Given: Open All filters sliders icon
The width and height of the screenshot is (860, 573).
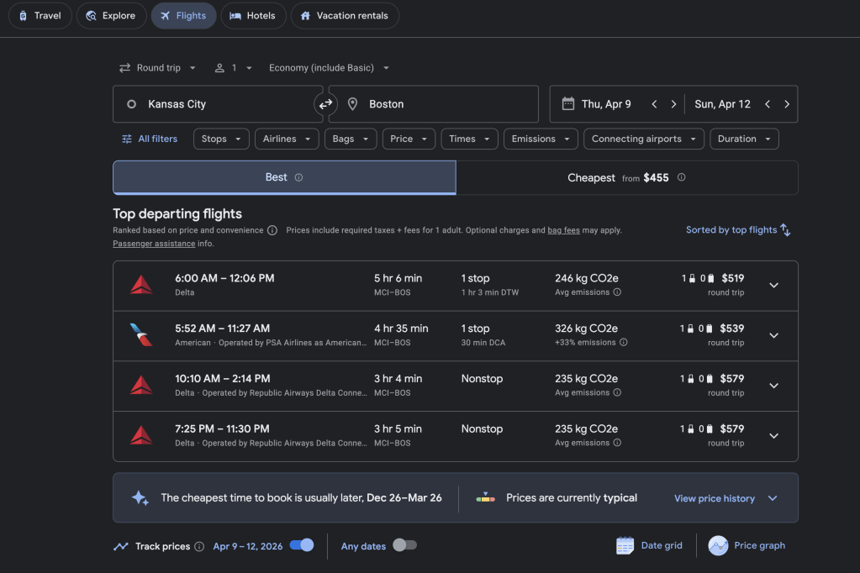Looking at the screenshot, I should point(127,139).
